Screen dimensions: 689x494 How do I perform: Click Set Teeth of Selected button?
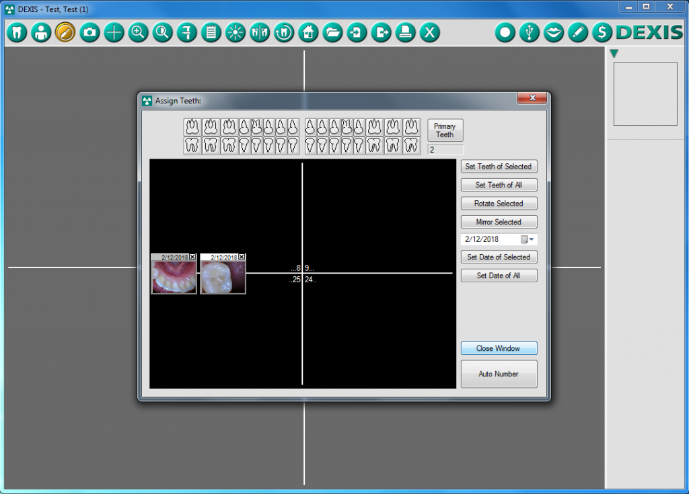coord(499,167)
